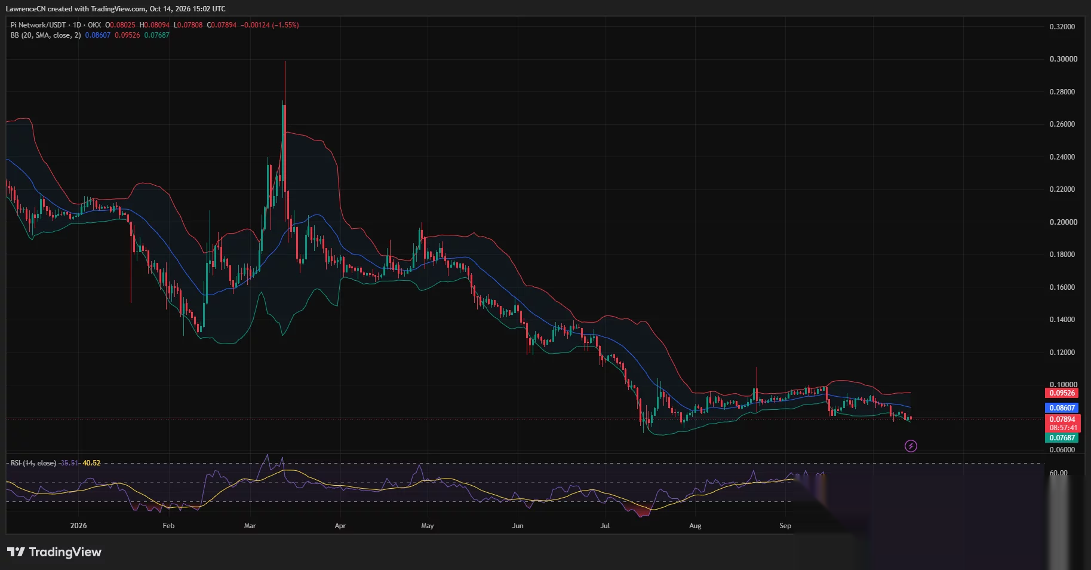Click the Mar label on the time axis
This screenshot has width=1091, height=570.
tap(250, 526)
